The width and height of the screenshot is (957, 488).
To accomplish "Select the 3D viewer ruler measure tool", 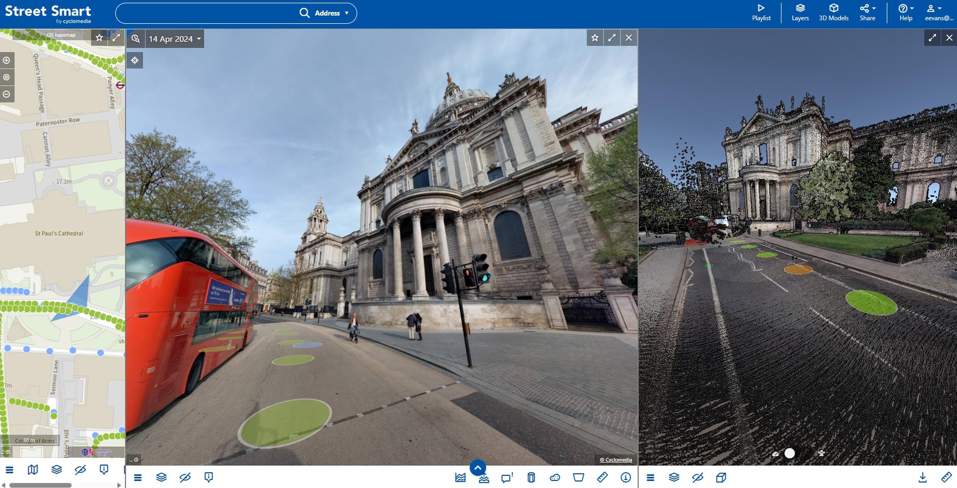I will pos(946,477).
